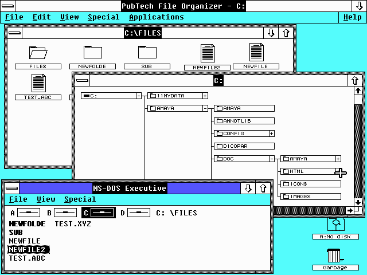
Task: Click the right arrow of horizontal scrollbar
Action: pyautogui.click(x=350, y=210)
